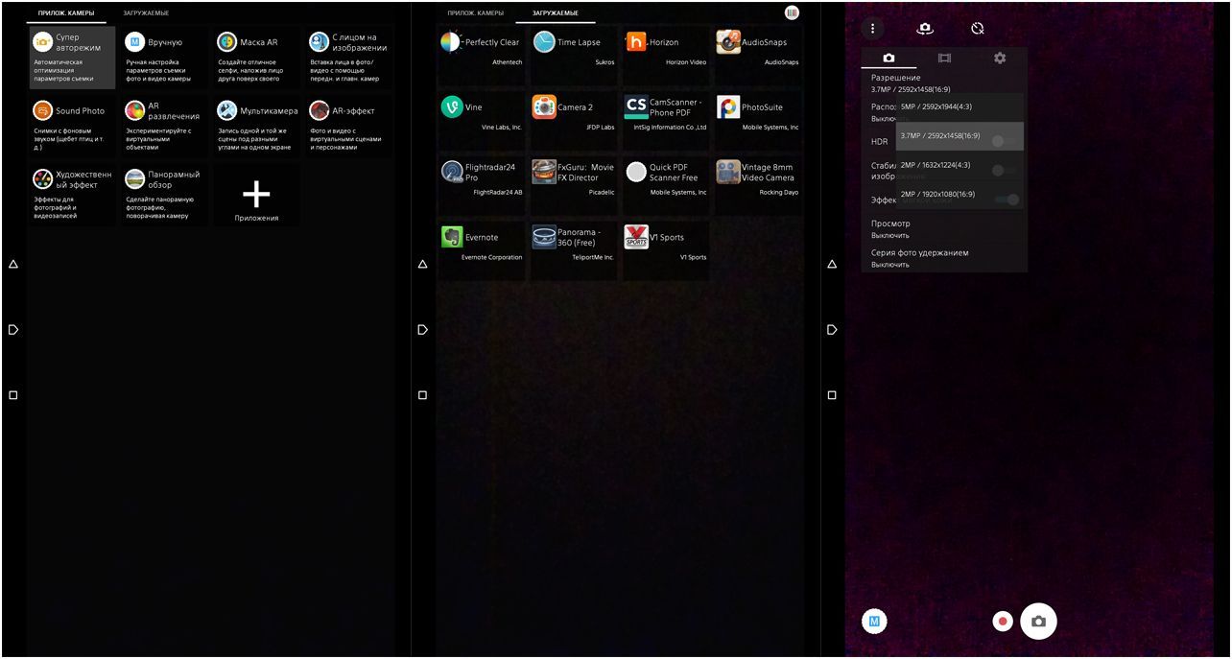Tap the blue M manual mode icon
The width and height of the screenshot is (1232, 659).
tap(874, 622)
